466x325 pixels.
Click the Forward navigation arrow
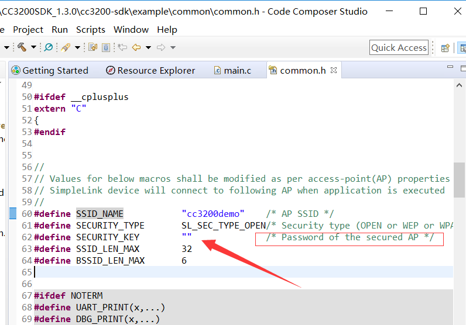(x=161, y=47)
